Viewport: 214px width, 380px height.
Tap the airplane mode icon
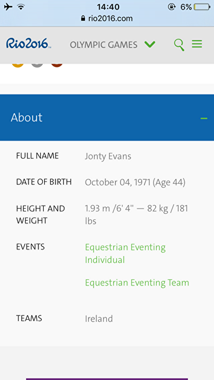8,7
